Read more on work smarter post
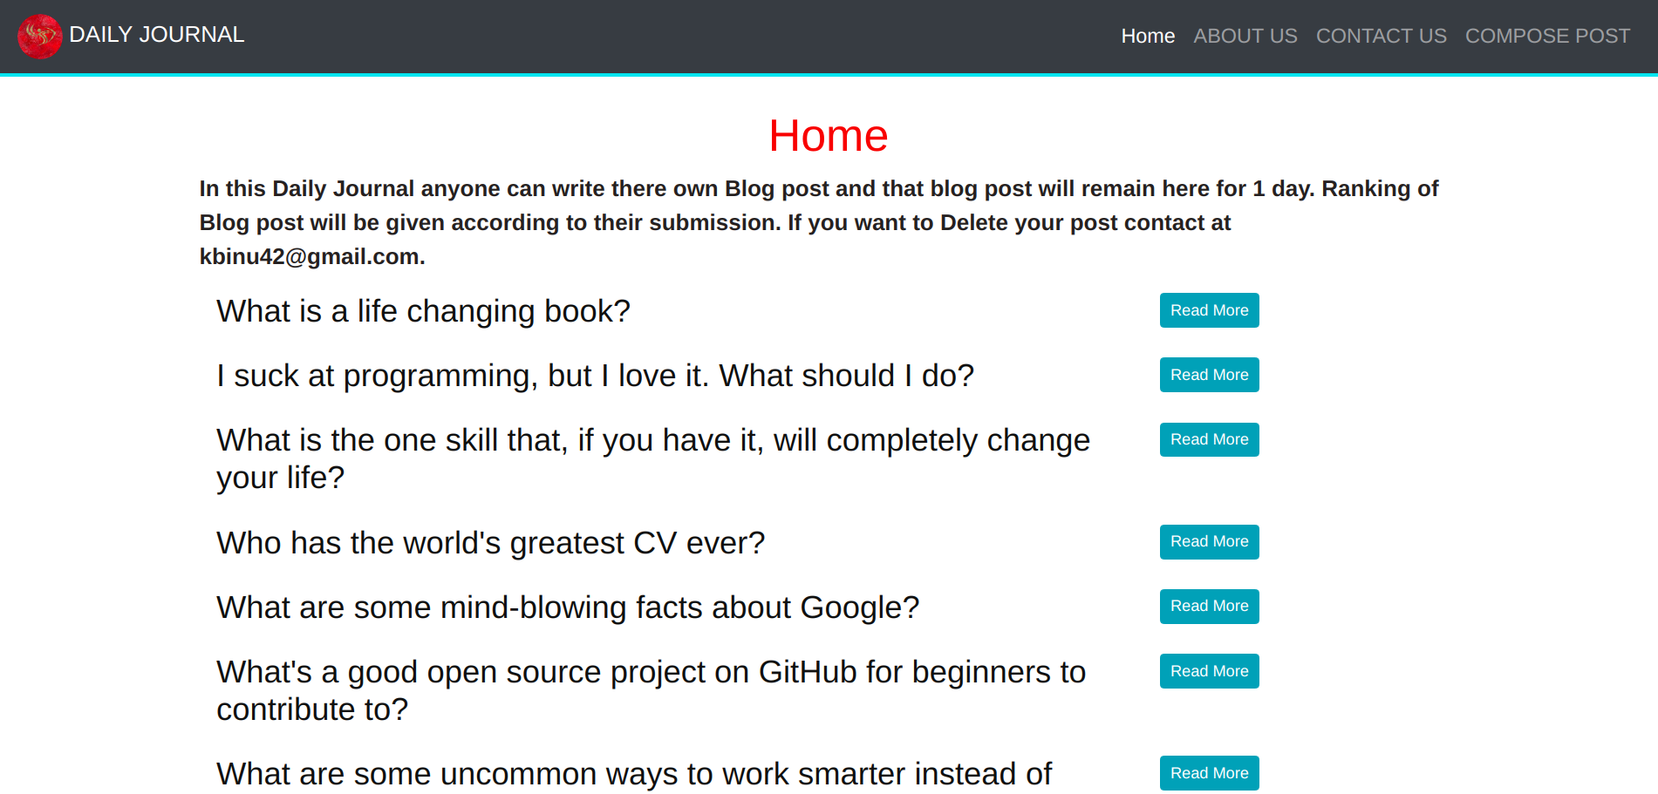The height and width of the screenshot is (794, 1658). [x=1209, y=773]
